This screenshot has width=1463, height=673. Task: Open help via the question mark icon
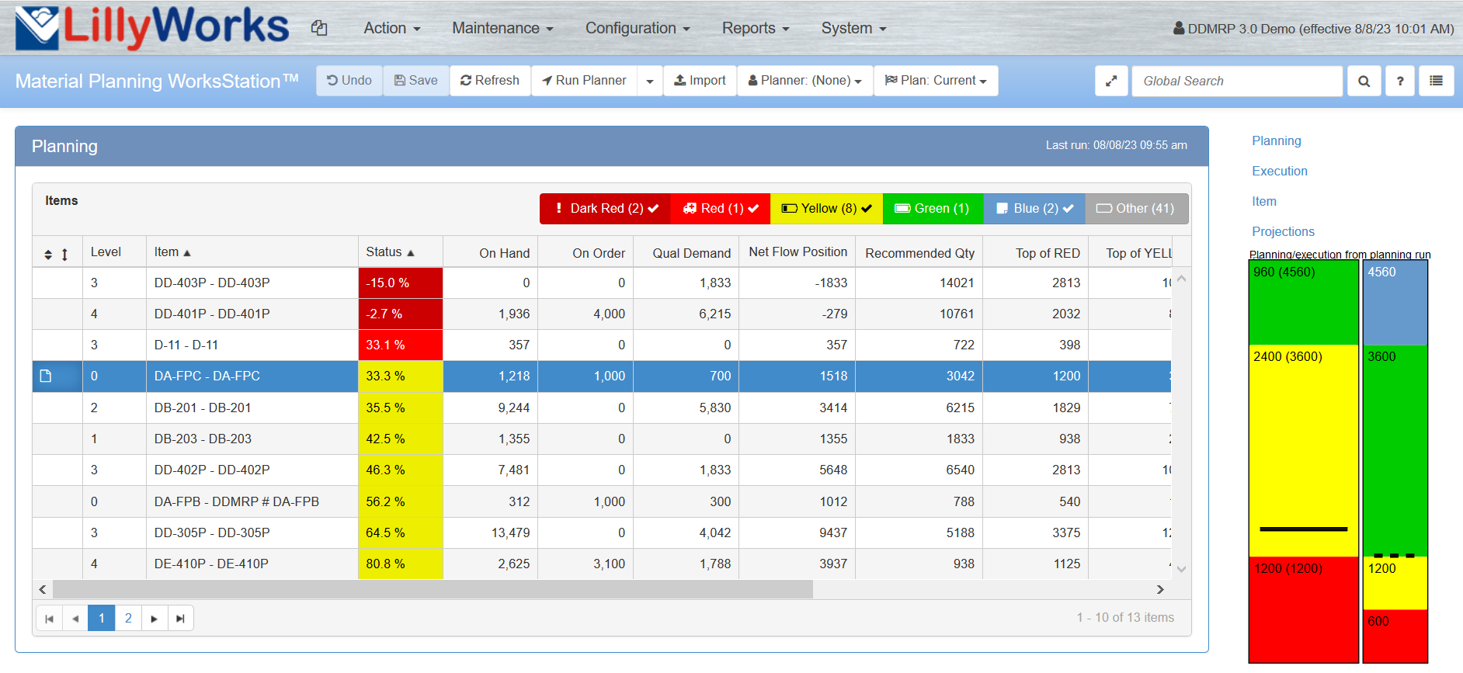[1400, 81]
